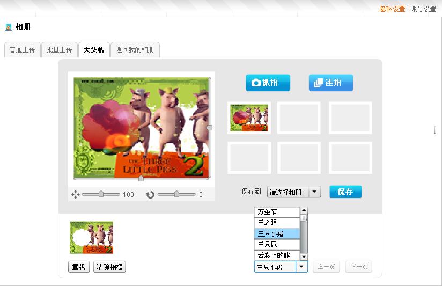Click the empty top-middle photo slot
Image resolution: width=442 pixels, height=286 pixels.
pos(299,118)
